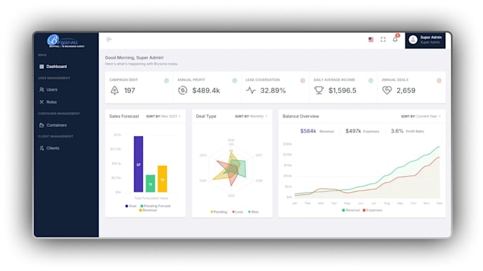
Task: Click the $489.4k annual profit value
Action: [206, 90]
